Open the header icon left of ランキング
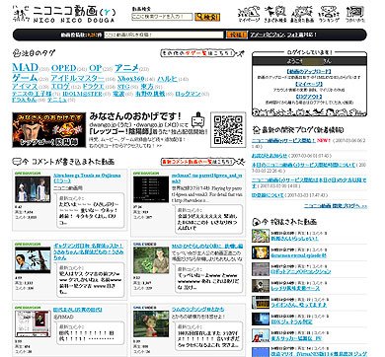The height and width of the screenshot is (357, 385). pos(302,15)
